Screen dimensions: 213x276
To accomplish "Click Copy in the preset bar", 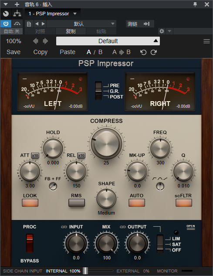I will [41, 52].
